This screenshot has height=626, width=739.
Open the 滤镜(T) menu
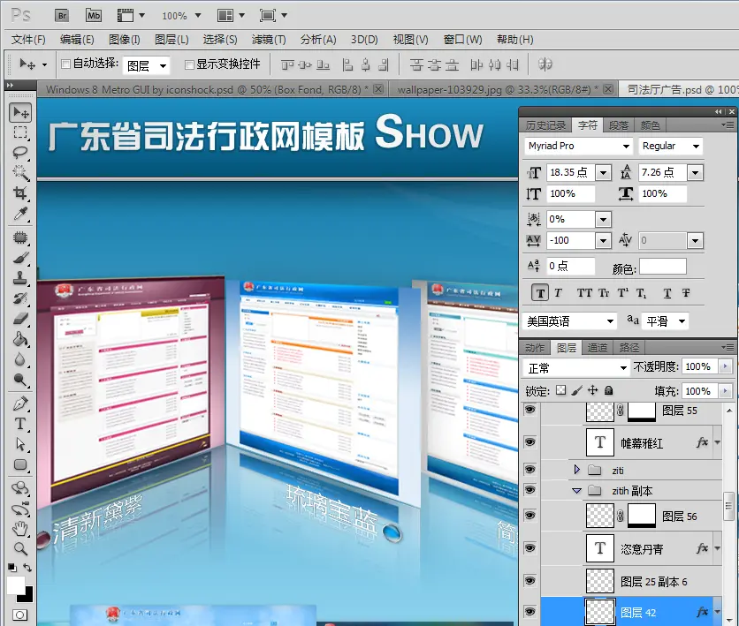click(269, 39)
